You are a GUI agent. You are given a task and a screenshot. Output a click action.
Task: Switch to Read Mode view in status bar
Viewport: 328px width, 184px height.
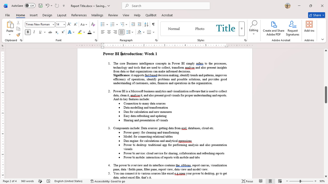point(261,181)
